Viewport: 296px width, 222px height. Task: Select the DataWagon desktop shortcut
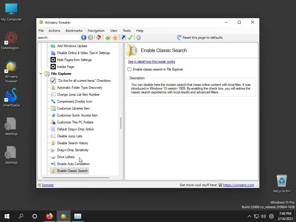pyautogui.click(x=11, y=41)
